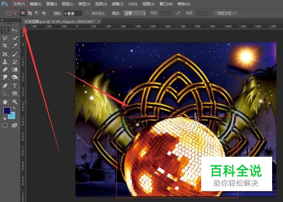Enable Intersect with Selection mode
The width and height of the screenshot is (283, 202).
44,13
